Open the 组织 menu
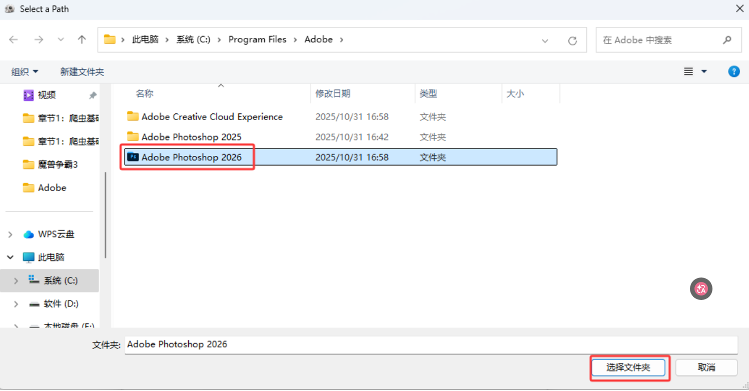Screen dimensions: 749x391 pyautogui.click(x=25, y=72)
